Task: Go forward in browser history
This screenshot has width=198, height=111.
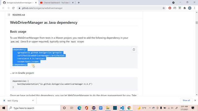Action: pos(8,8)
